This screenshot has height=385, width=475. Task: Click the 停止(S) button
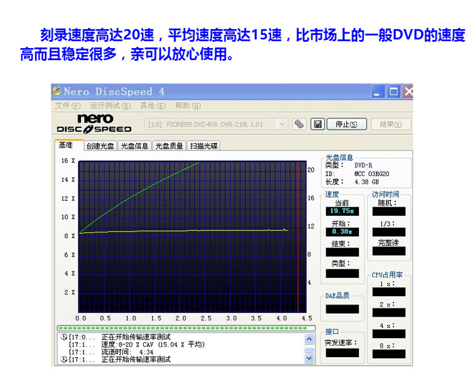point(346,124)
